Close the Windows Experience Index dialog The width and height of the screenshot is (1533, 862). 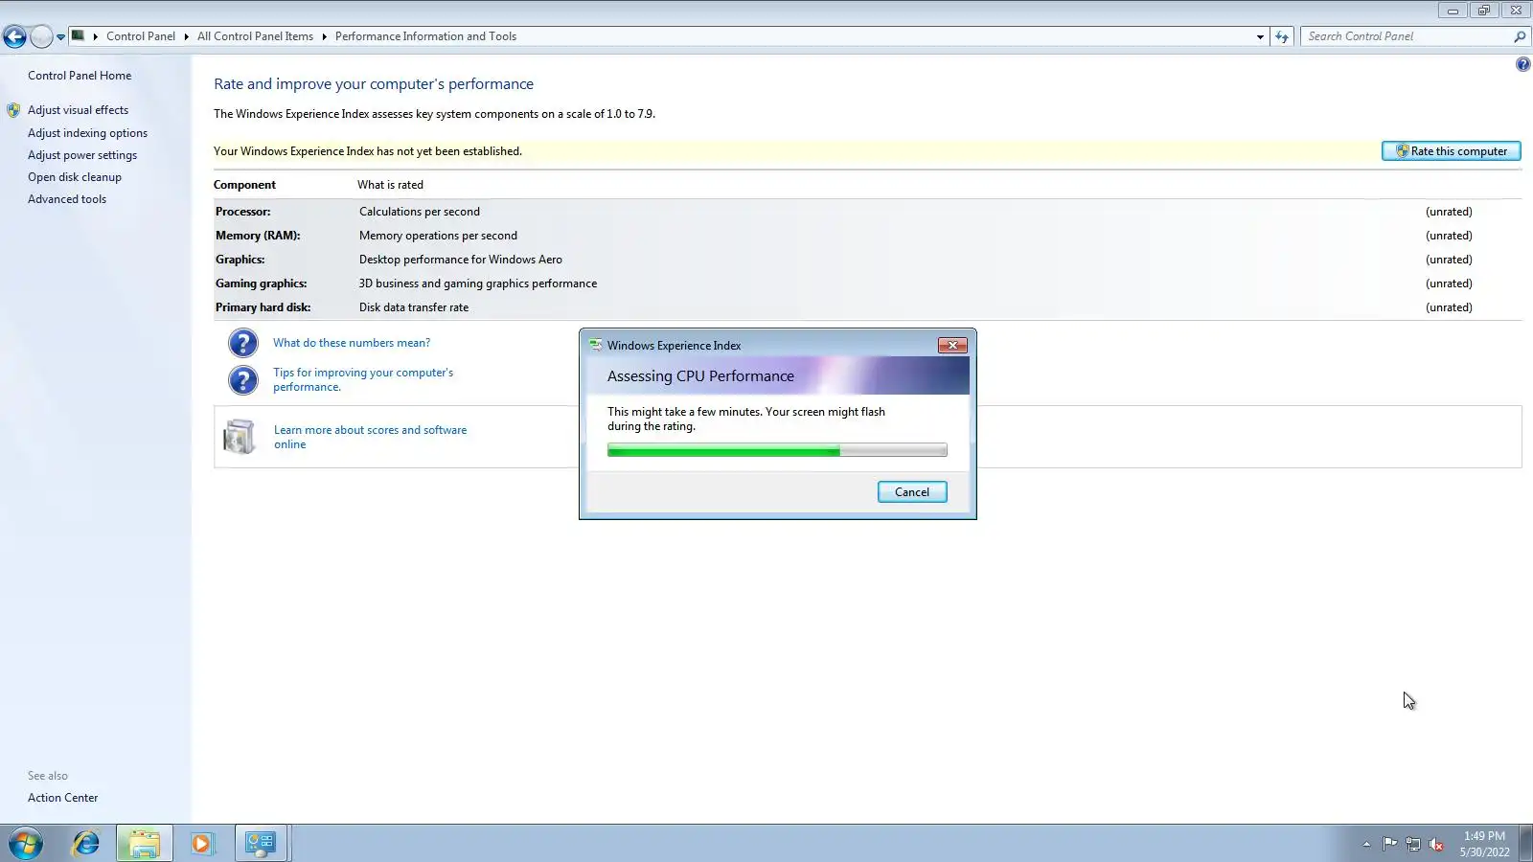coord(952,346)
